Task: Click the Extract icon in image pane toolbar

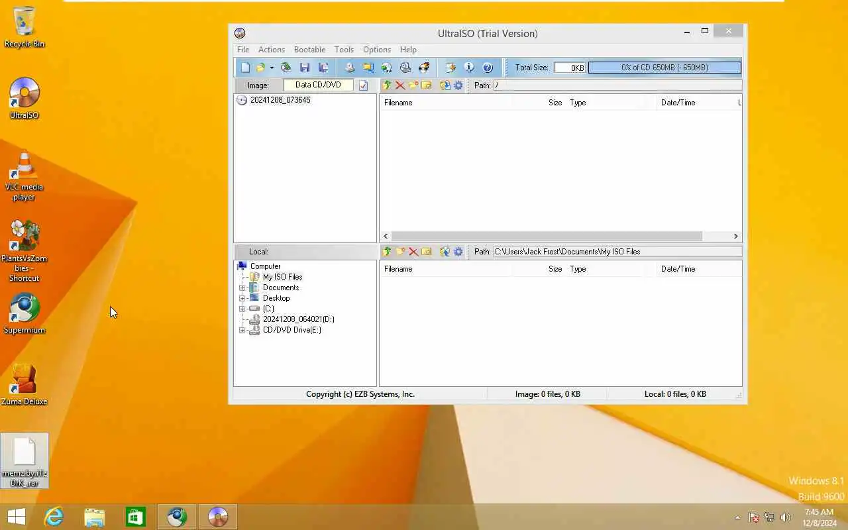Action: coord(445,85)
